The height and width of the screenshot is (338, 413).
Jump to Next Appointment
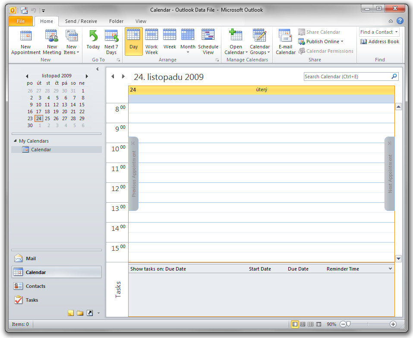390,174
